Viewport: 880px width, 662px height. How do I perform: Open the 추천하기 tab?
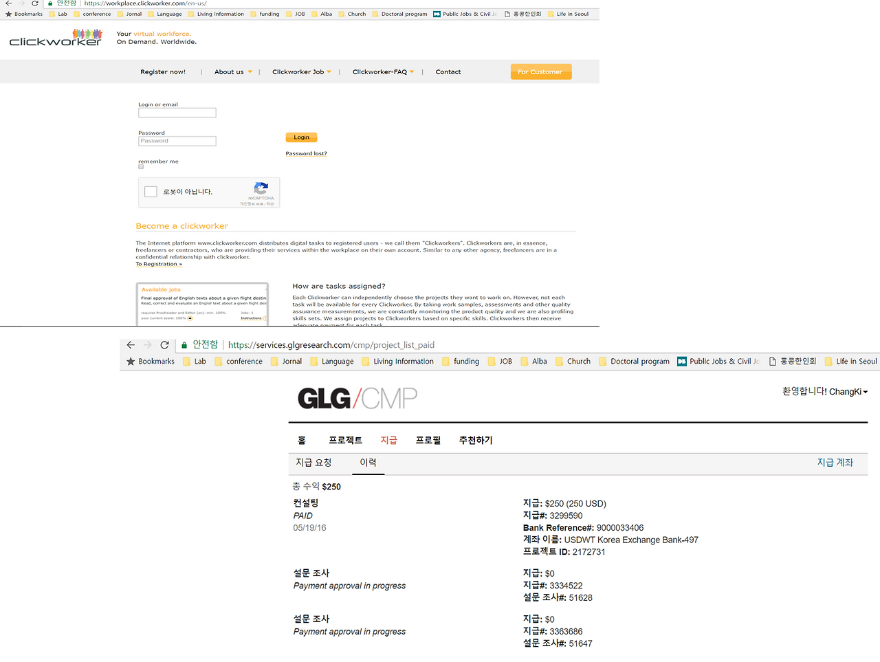click(476, 440)
